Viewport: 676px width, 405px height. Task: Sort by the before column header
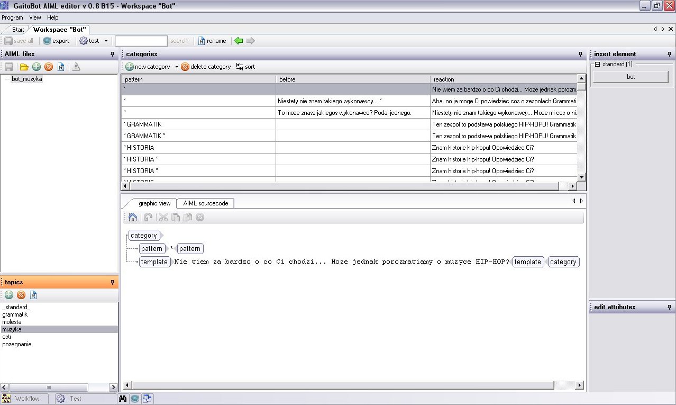tap(353, 79)
